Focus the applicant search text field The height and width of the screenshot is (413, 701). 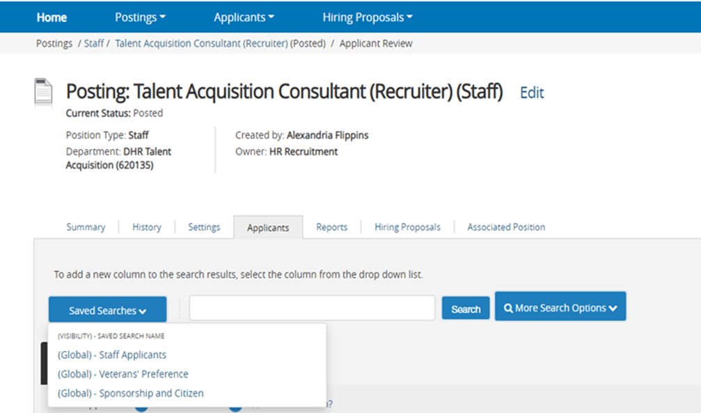point(312,308)
